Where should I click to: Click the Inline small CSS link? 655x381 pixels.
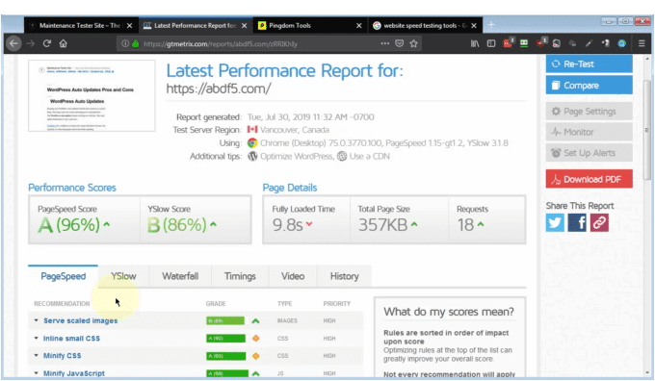click(71, 339)
